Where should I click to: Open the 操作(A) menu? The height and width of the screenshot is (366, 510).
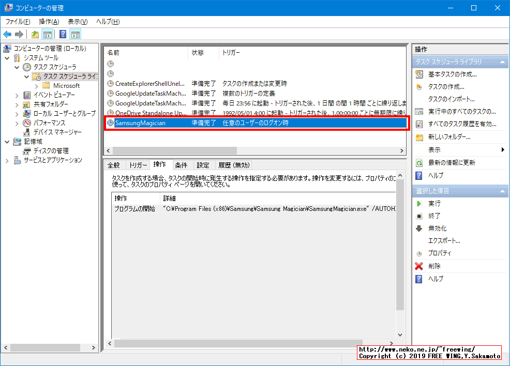pos(49,22)
